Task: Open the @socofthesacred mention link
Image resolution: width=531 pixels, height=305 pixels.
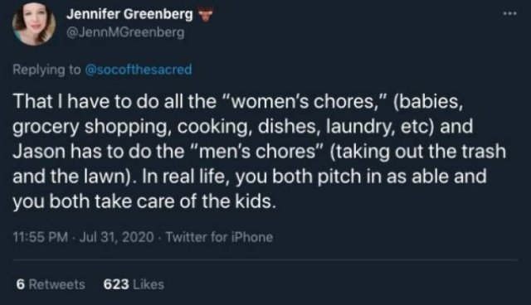Action: click(x=139, y=70)
